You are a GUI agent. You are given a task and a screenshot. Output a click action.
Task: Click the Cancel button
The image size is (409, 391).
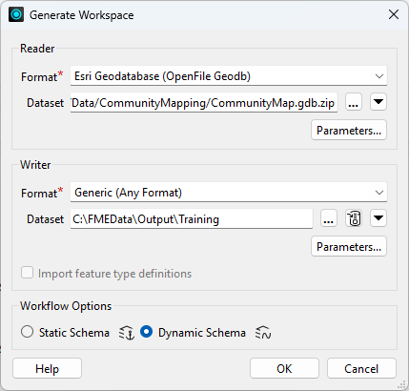tap(361, 368)
